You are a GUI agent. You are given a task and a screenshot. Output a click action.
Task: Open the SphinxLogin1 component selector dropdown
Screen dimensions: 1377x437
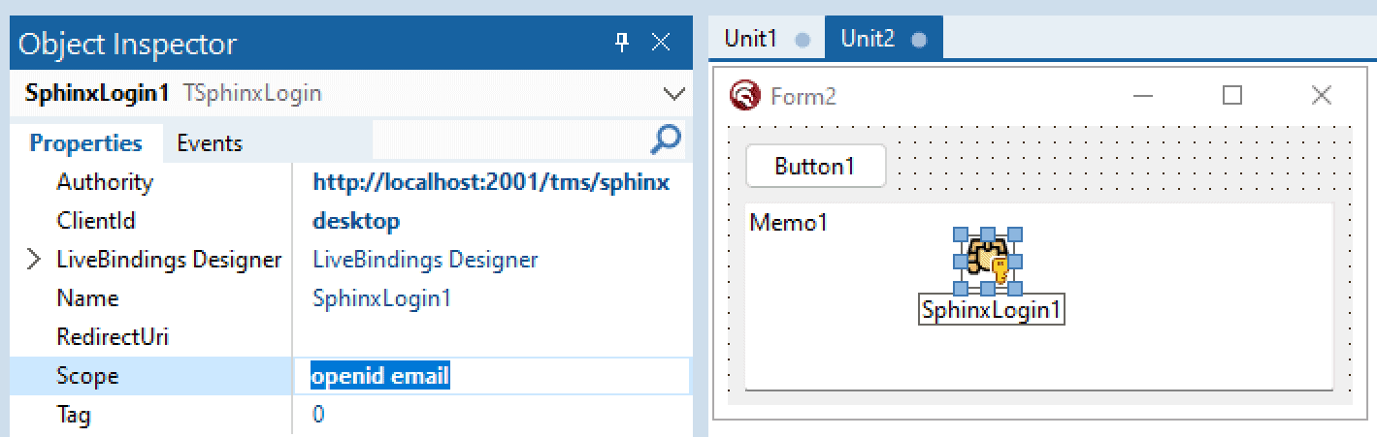[x=673, y=94]
